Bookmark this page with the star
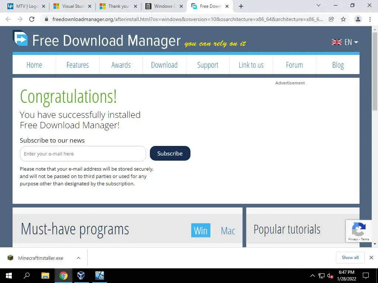Image resolution: width=378 pixels, height=283 pixels. (343, 19)
